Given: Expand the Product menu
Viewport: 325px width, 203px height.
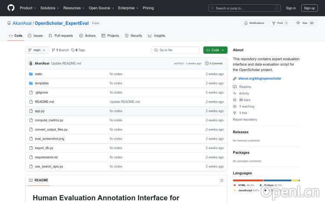Looking at the screenshot, I should click(x=28, y=8).
